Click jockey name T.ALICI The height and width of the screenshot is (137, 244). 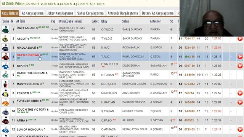point(106,57)
